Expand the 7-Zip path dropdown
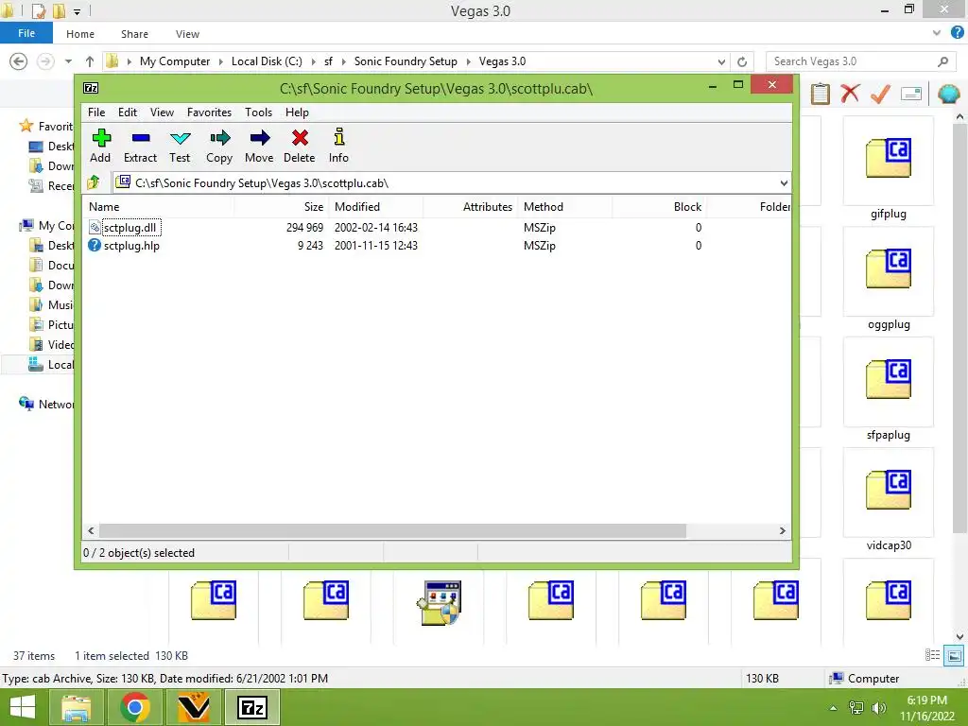The image size is (968, 726). pos(784,183)
